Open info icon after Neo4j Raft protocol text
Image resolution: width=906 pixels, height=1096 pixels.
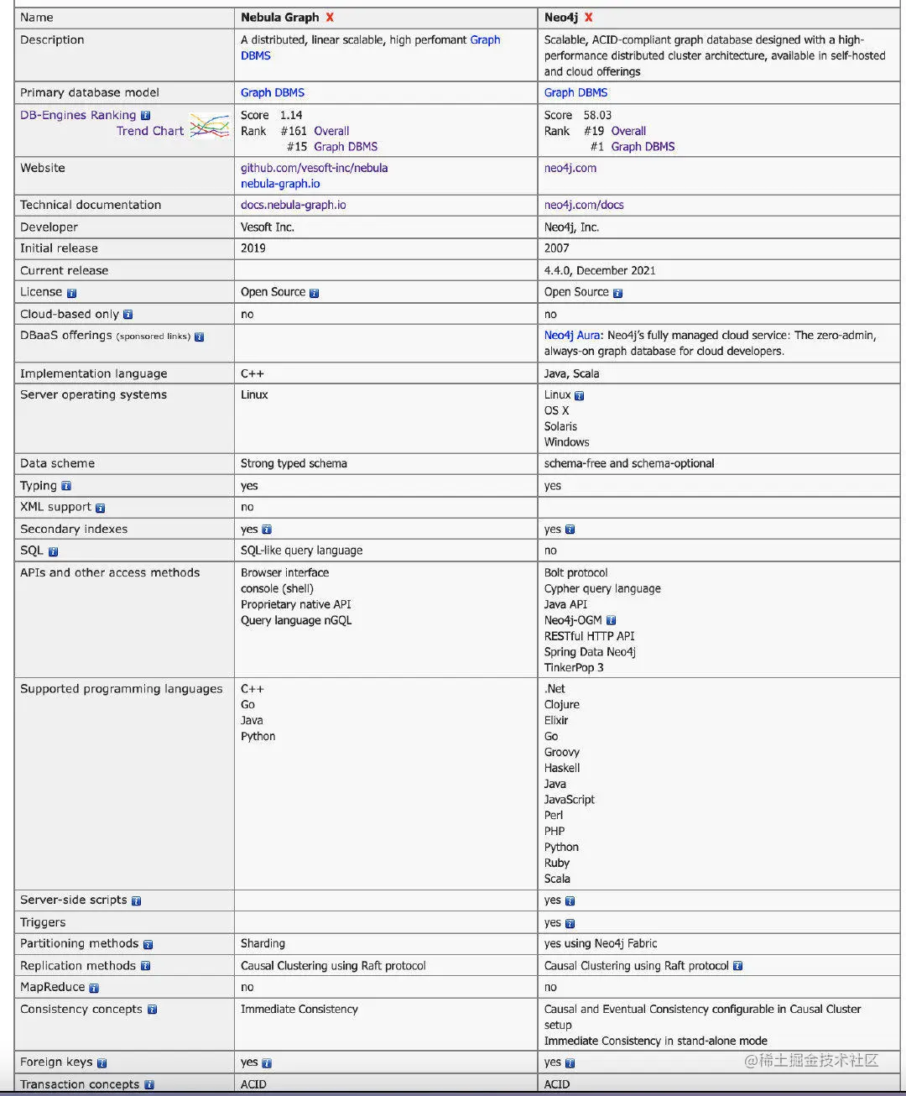coord(737,966)
